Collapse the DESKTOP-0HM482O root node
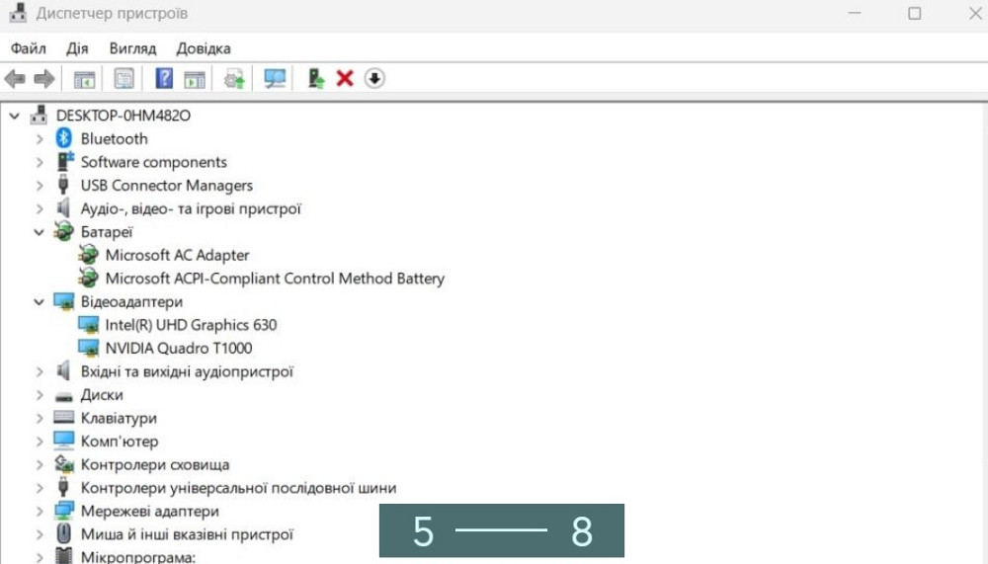The width and height of the screenshot is (988, 564). [x=15, y=116]
